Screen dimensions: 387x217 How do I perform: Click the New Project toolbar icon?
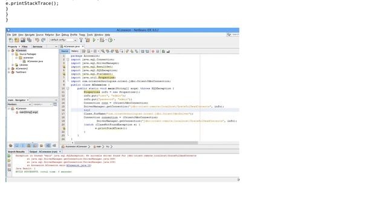point(17,40)
